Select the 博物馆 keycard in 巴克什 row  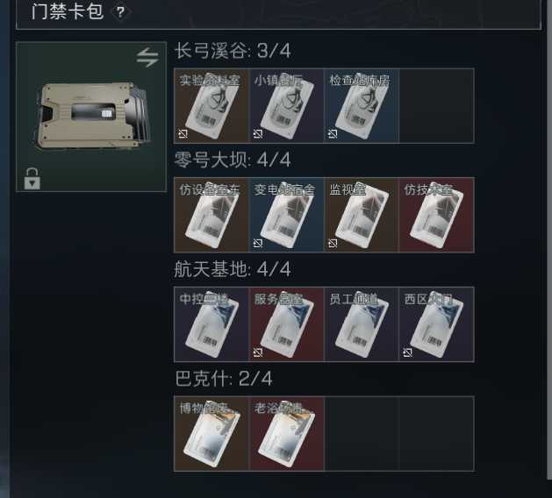(x=211, y=434)
